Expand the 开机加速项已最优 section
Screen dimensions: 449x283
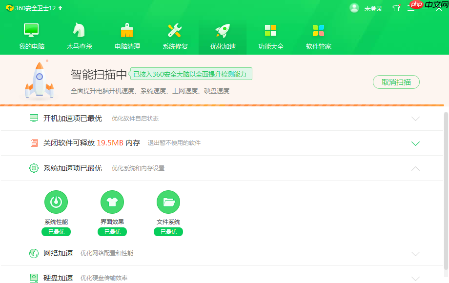[x=415, y=119]
